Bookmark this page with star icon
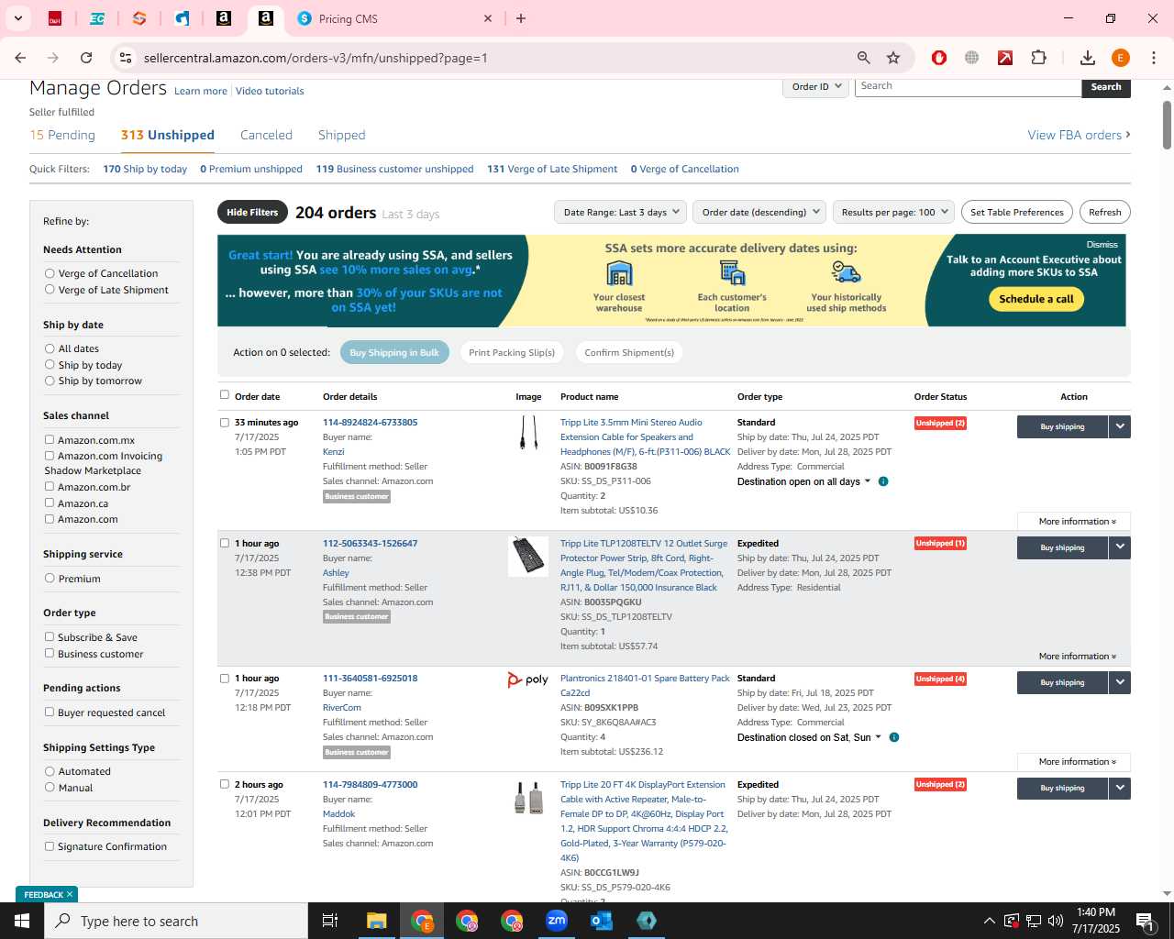Image resolution: width=1174 pixels, height=939 pixels. click(893, 58)
